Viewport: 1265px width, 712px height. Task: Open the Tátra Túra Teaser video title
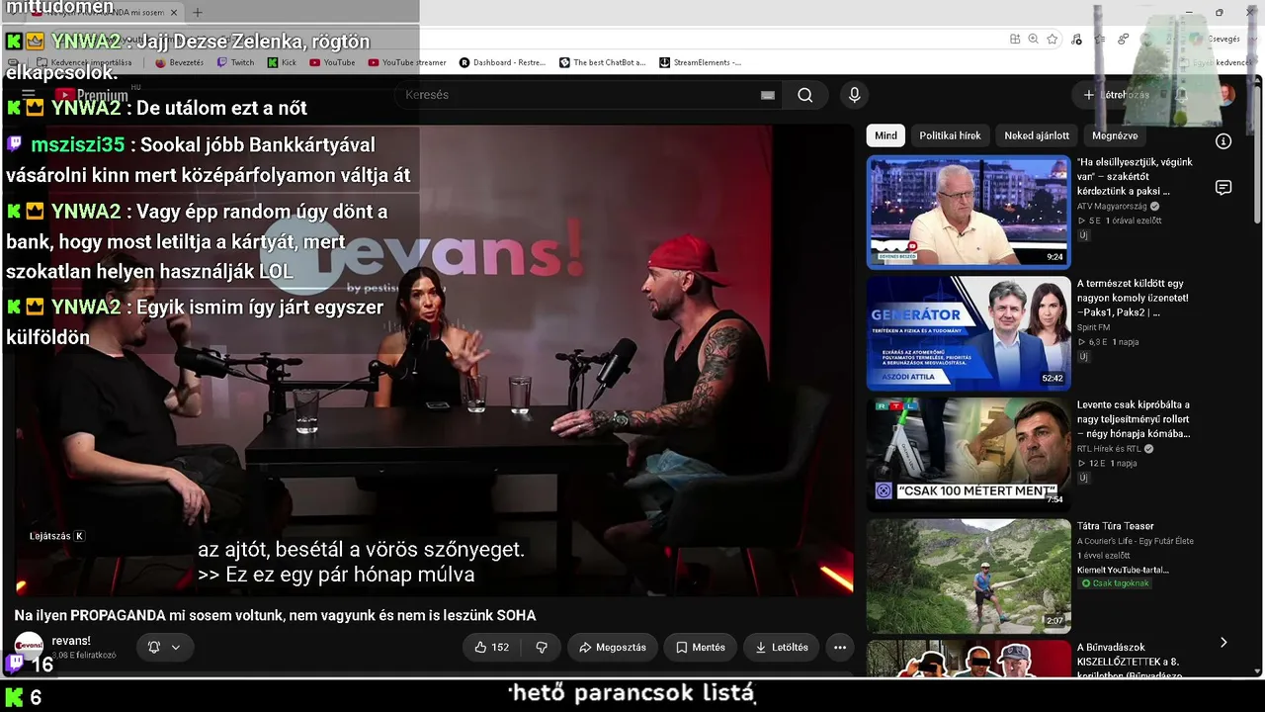click(1116, 526)
